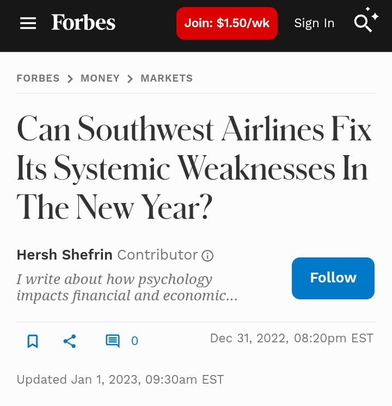The image size is (392, 406).
Task: Click Join: $1.50/wk subscription button
Action: point(227,23)
